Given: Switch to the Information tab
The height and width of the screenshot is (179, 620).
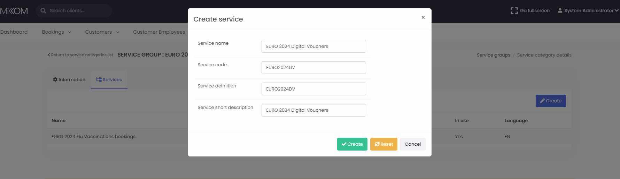Looking at the screenshot, I should point(69,80).
